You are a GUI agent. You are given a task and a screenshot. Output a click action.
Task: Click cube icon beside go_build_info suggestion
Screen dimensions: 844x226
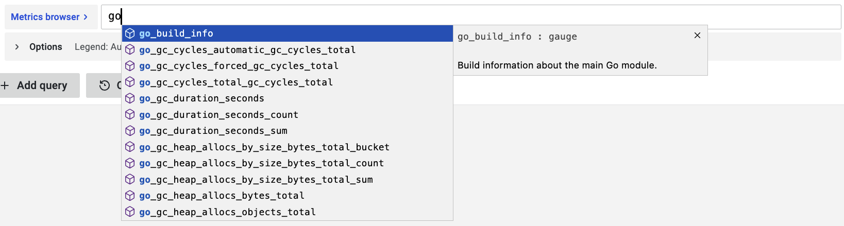pyautogui.click(x=130, y=33)
